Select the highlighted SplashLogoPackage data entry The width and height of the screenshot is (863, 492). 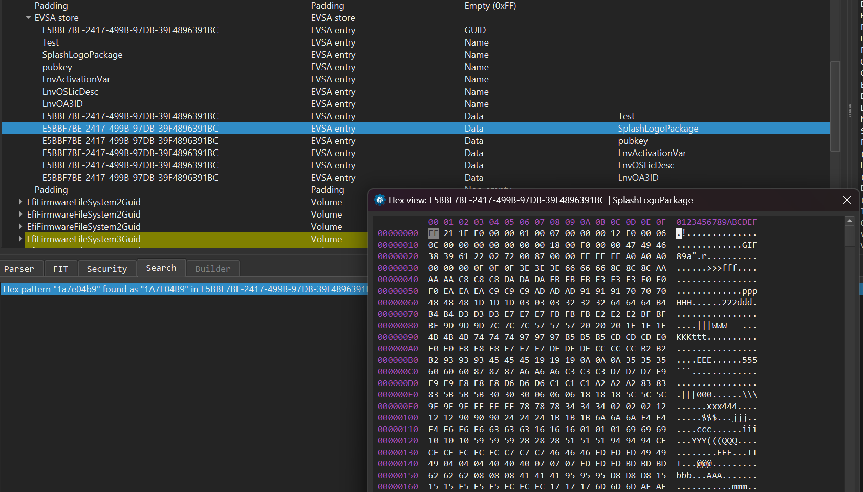point(416,129)
